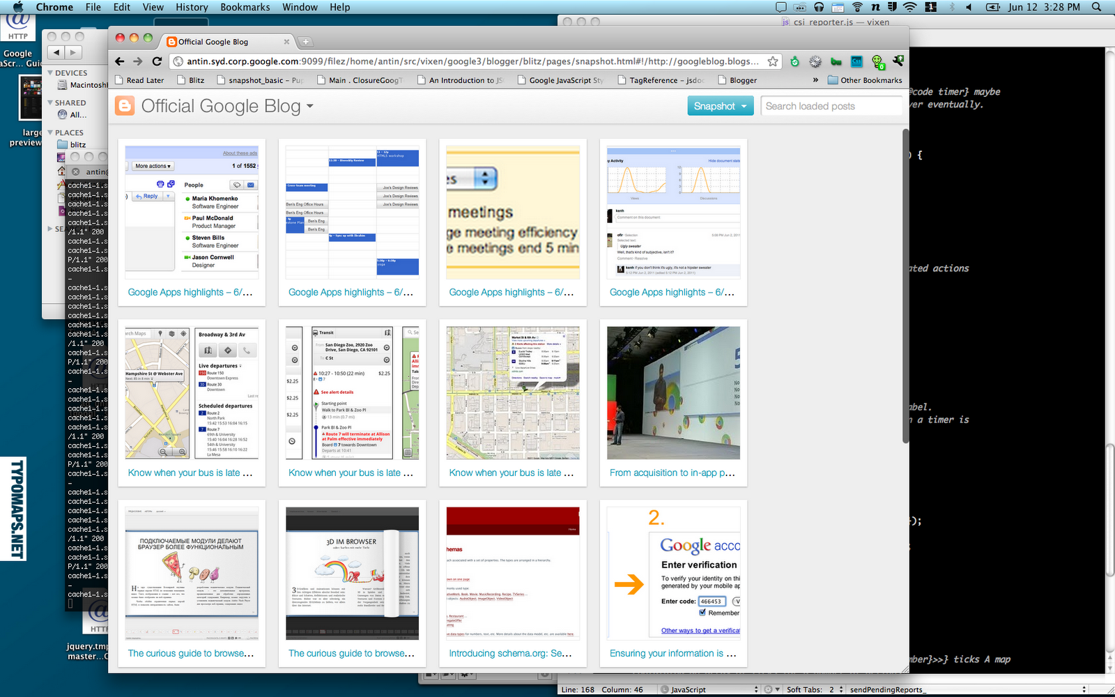The image size is (1115, 697).
Task: Open a new Chrome tab
Action: pyautogui.click(x=305, y=42)
